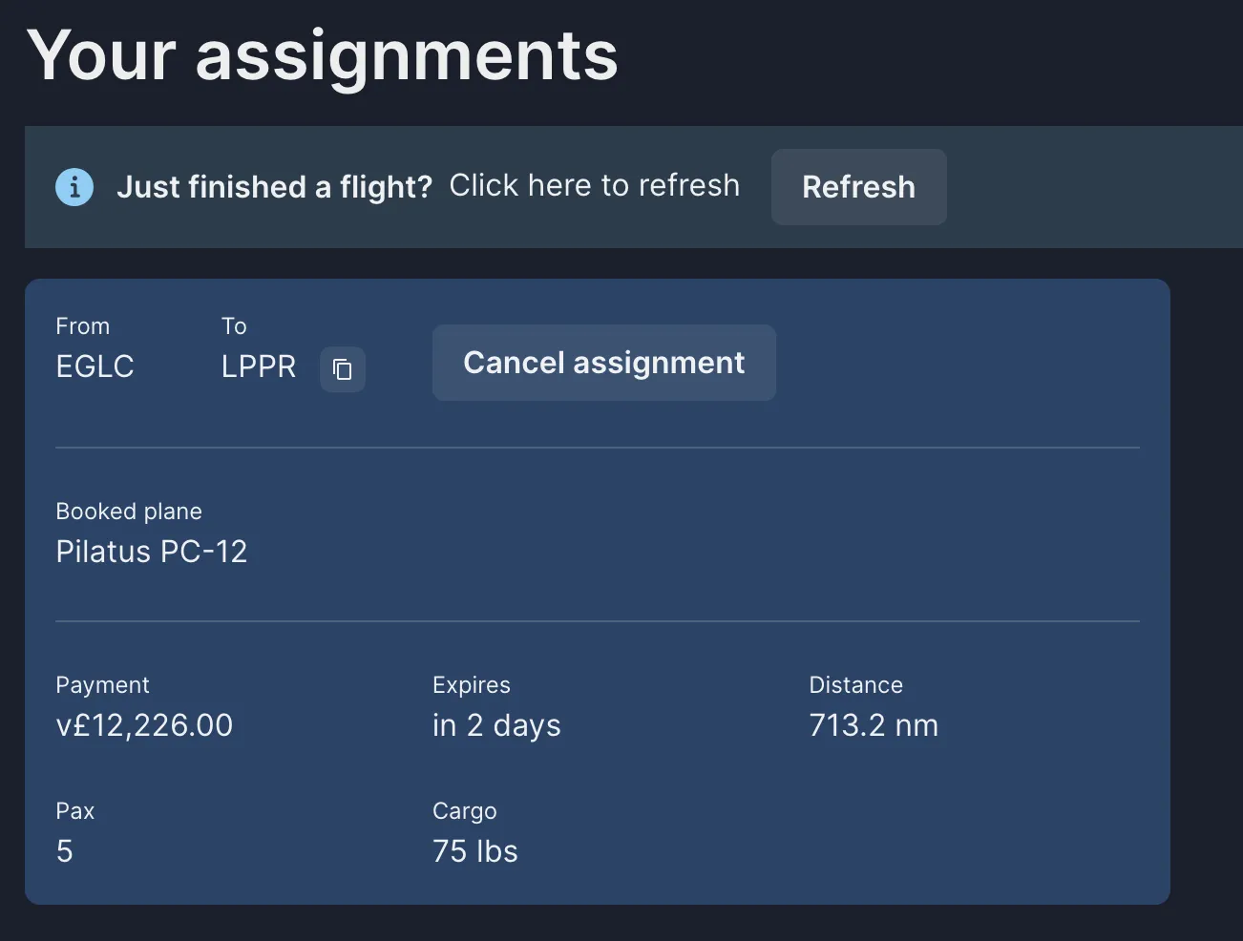Select the Pax count of 5
Screen dimensions: 1243x941
[x=65, y=851]
